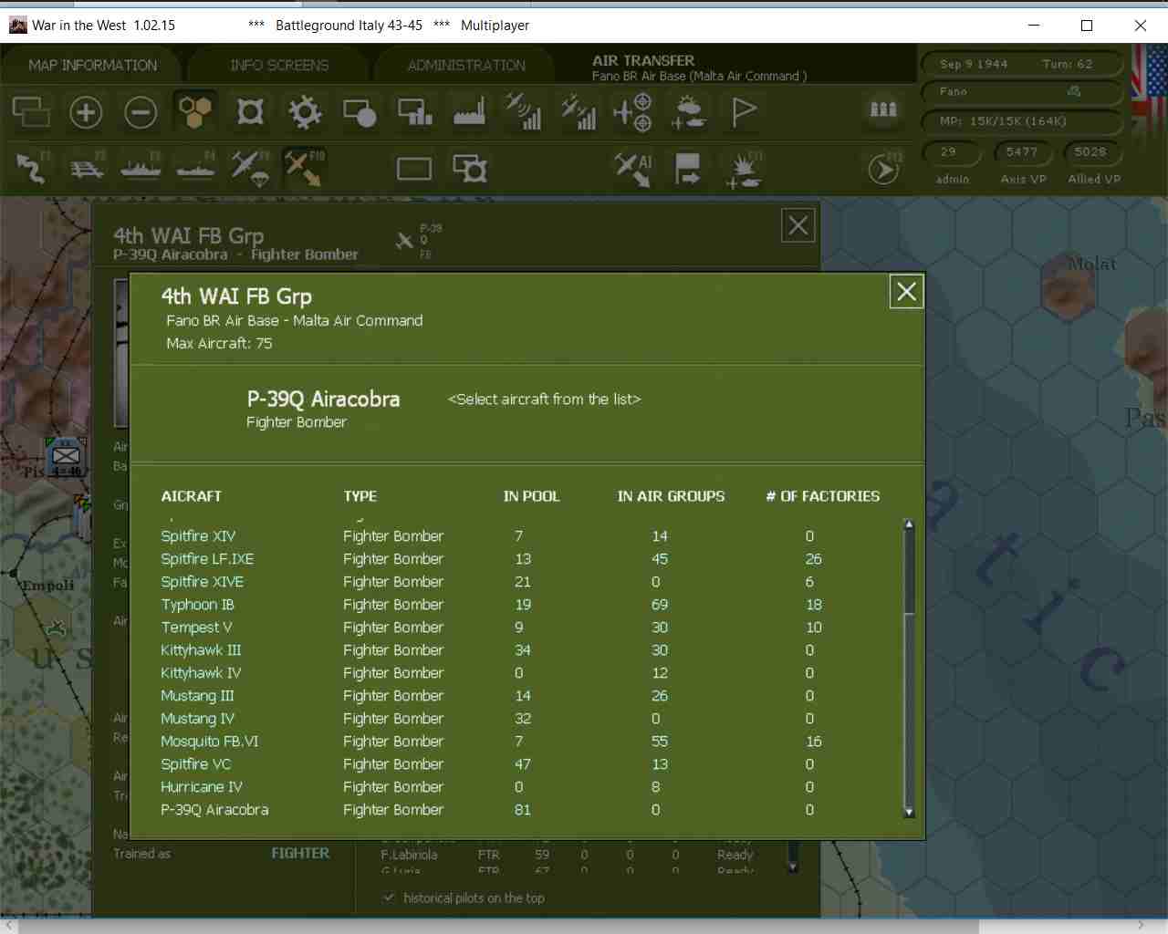Viewport: 1168px width, 934px height.
Task: Click the envelope unit counter on map
Action: [66, 455]
